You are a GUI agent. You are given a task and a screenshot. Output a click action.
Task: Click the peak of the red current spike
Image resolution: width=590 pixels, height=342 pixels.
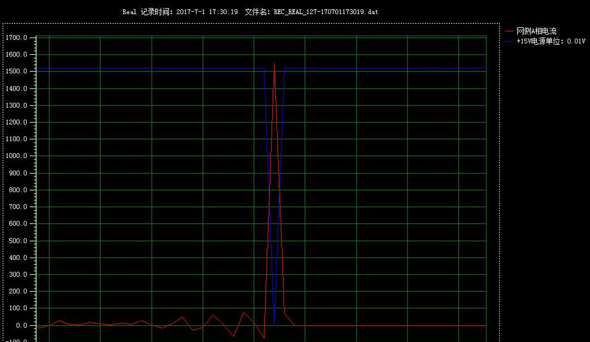point(274,63)
